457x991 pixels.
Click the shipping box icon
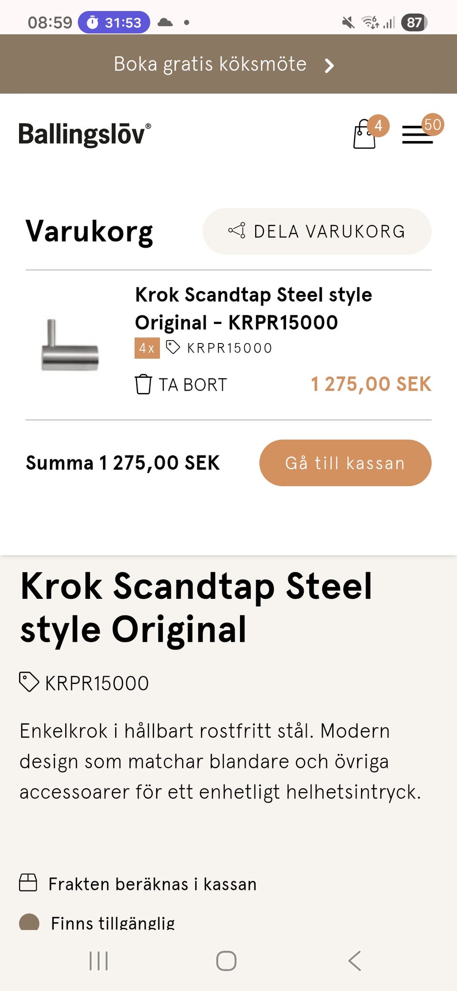pos(28,882)
